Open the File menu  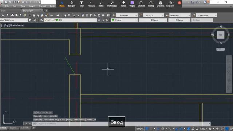[x=7, y=6]
